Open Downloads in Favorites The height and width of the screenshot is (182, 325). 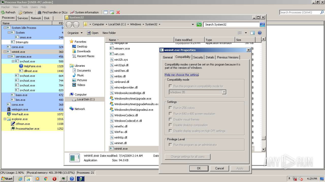[x=84, y=51]
